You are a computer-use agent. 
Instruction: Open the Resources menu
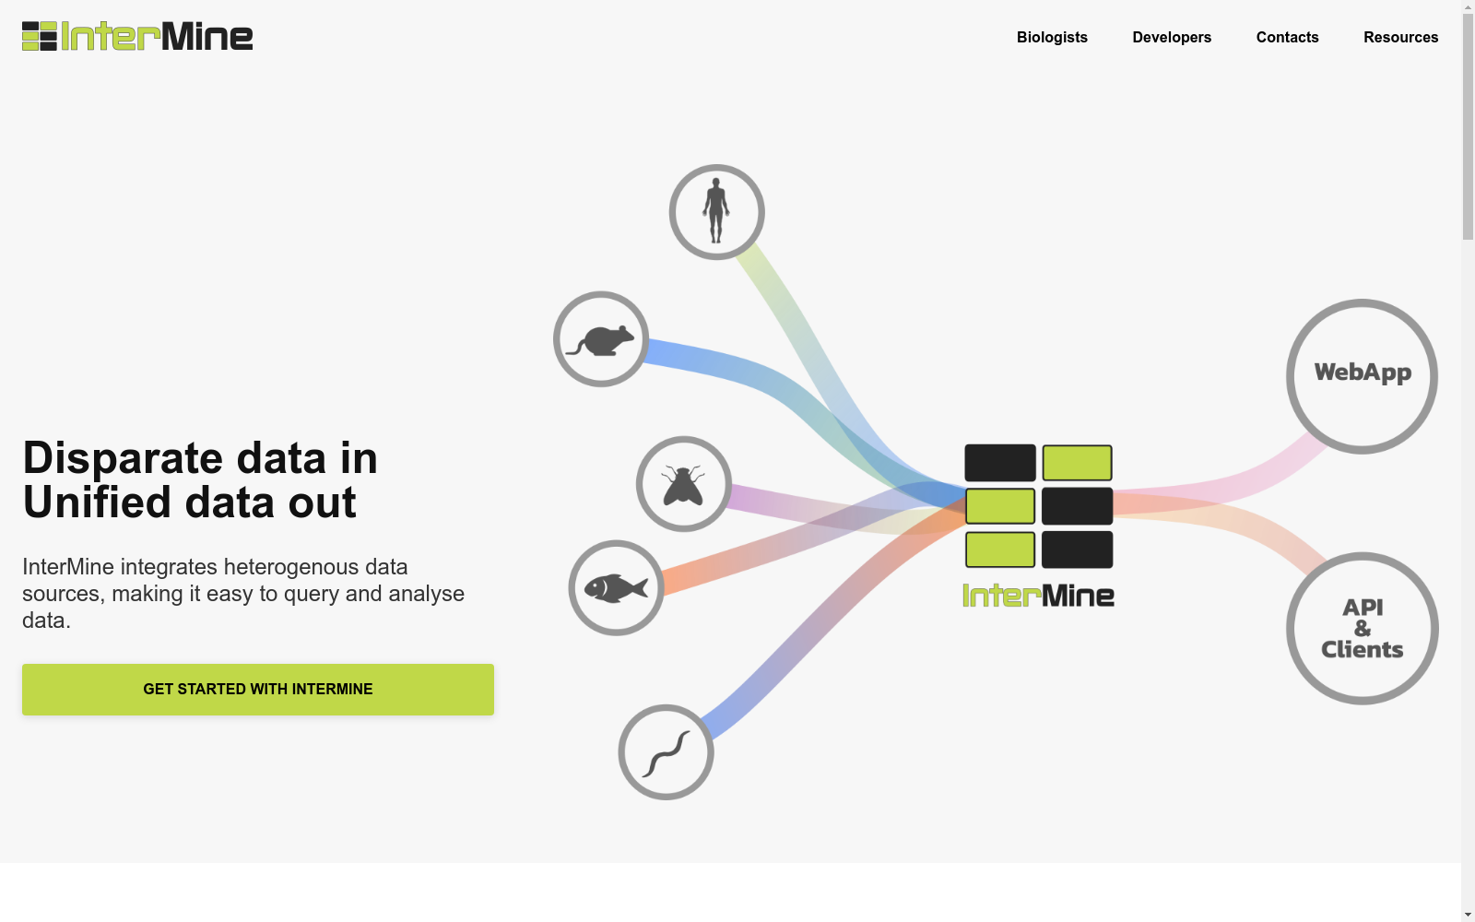tap(1400, 37)
